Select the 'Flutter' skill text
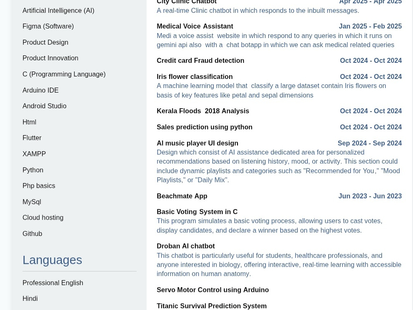This screenshot has width=413, height=310. click(x=32, y=138)
